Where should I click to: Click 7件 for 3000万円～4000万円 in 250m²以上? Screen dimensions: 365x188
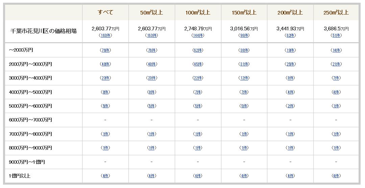click(336, 78)
